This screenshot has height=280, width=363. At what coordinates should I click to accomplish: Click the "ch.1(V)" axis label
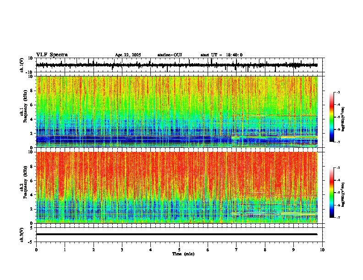tap(22, 65)
